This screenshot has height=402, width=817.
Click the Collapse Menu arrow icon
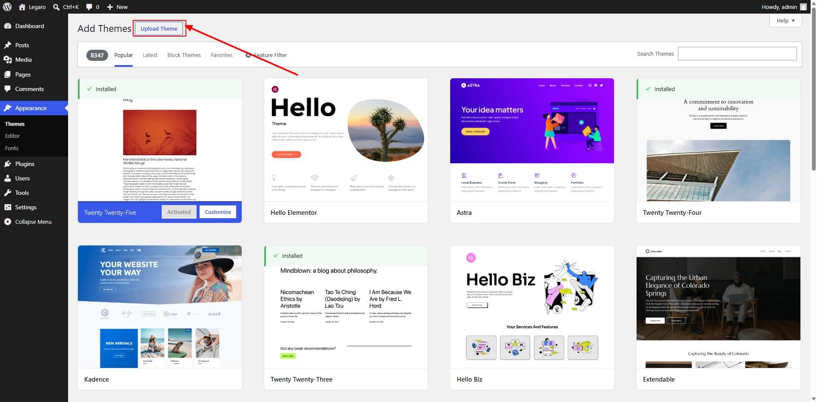(8, 222)
